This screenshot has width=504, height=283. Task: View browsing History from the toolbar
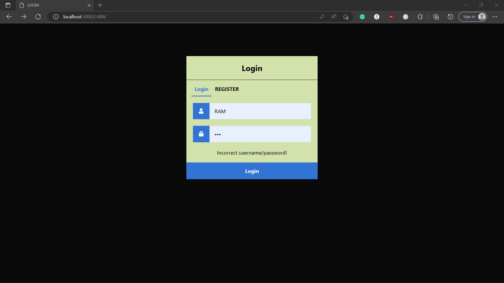pos(450,17)
